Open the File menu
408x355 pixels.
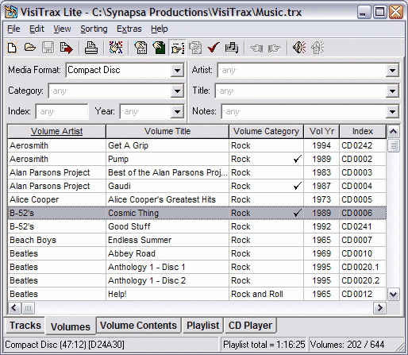(x=13, y=29)
